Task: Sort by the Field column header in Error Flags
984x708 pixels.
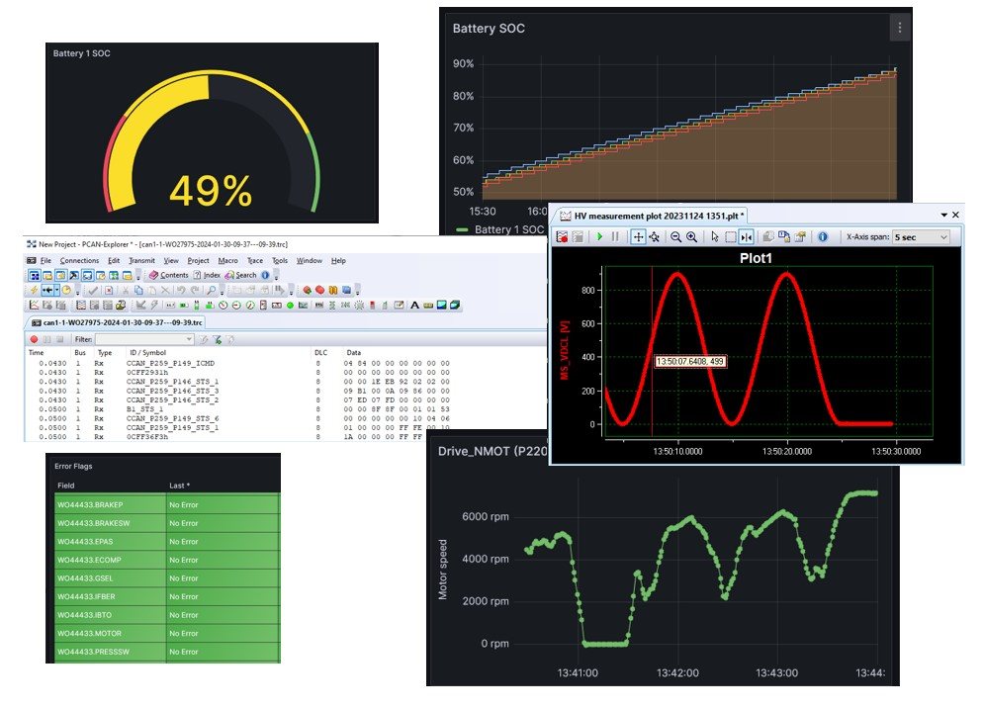Action: pos(66,486)
